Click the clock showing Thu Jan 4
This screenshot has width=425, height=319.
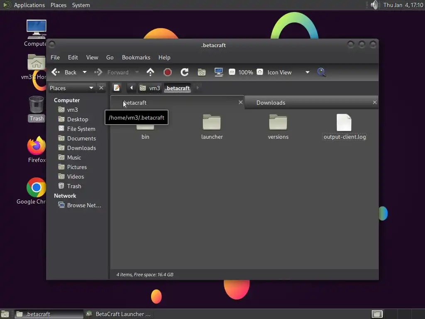tap(403, 5)
